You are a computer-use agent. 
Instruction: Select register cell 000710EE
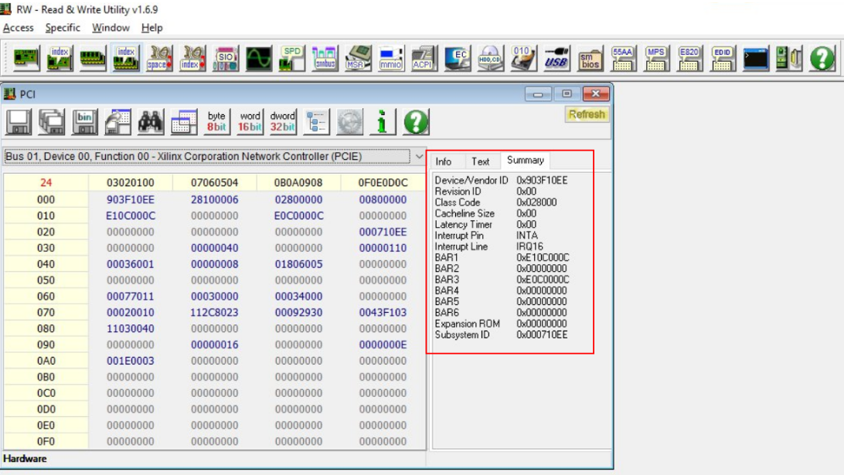[383, 232]
